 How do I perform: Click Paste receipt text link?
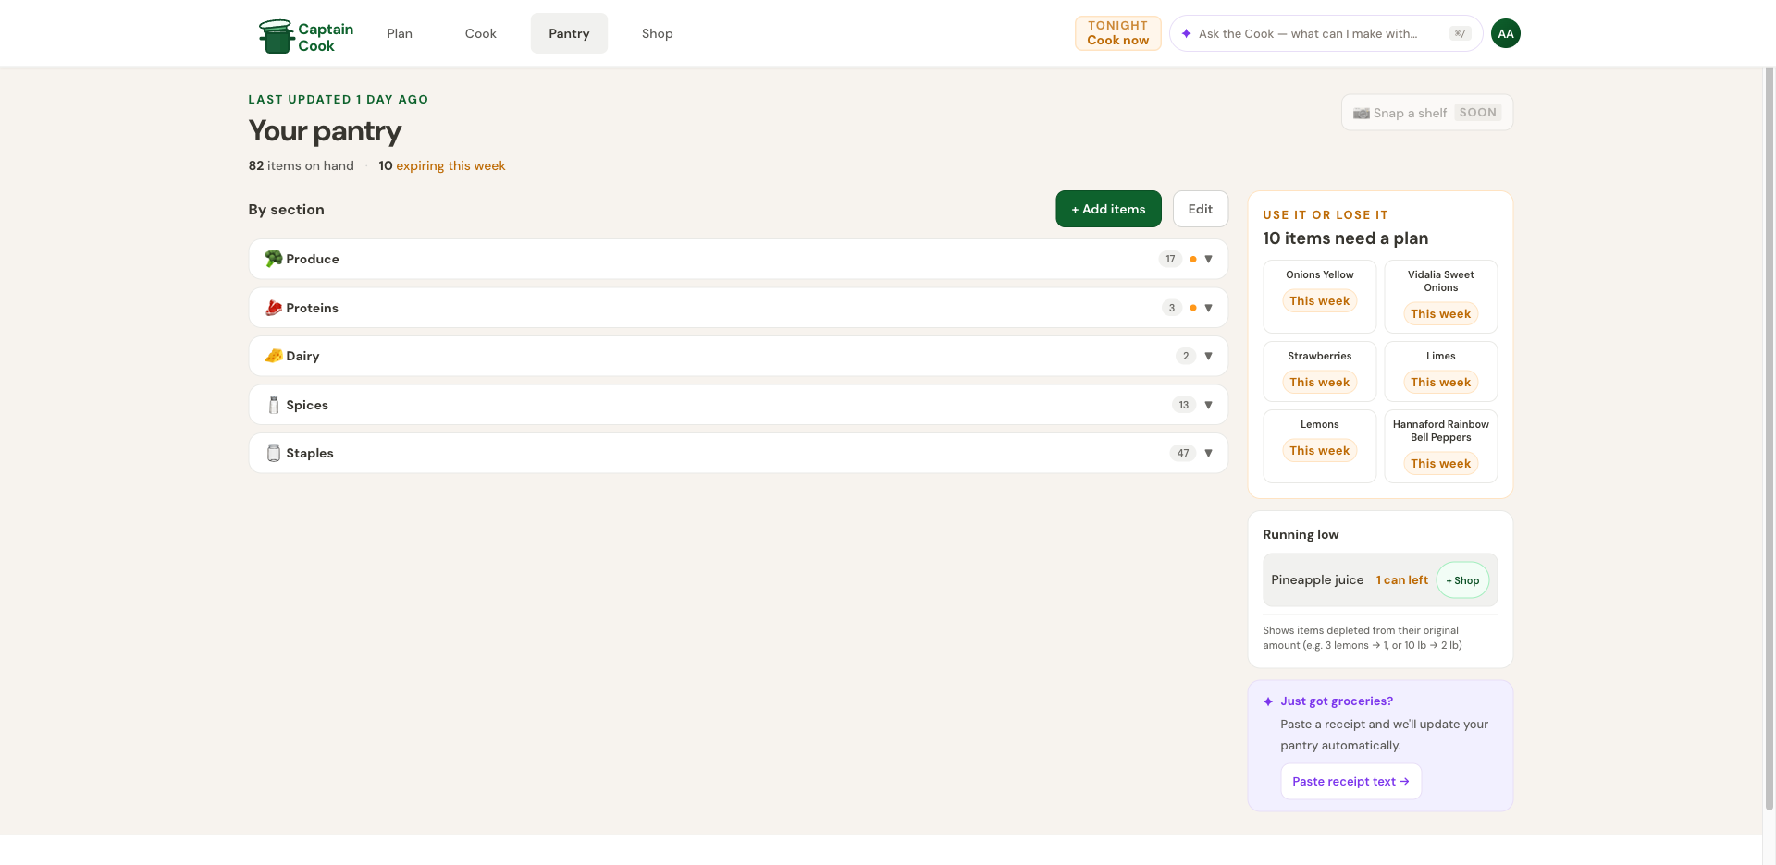[1350, 781]
